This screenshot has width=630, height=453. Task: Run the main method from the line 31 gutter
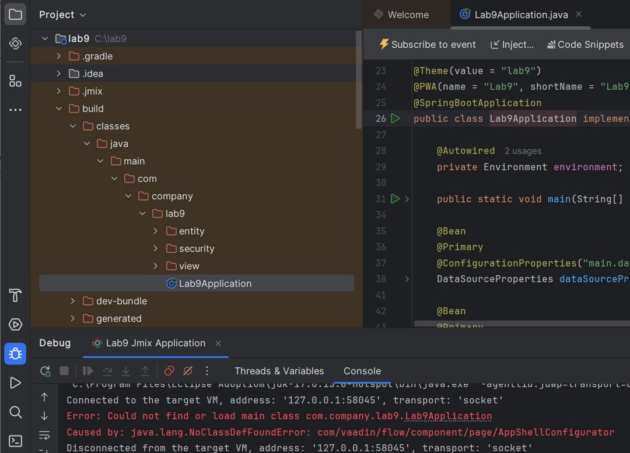pyautogui.click(x=395, y=199)
